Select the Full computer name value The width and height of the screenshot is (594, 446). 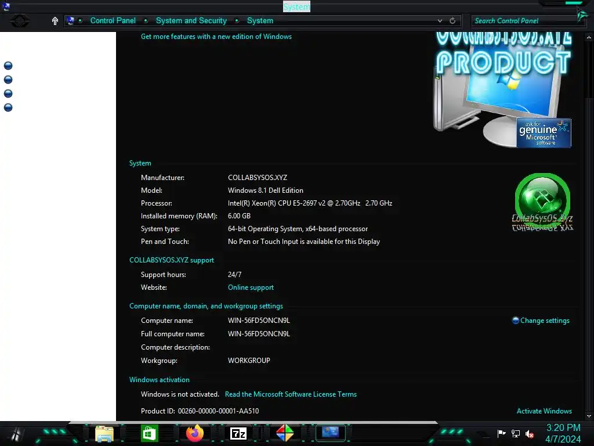259,334
